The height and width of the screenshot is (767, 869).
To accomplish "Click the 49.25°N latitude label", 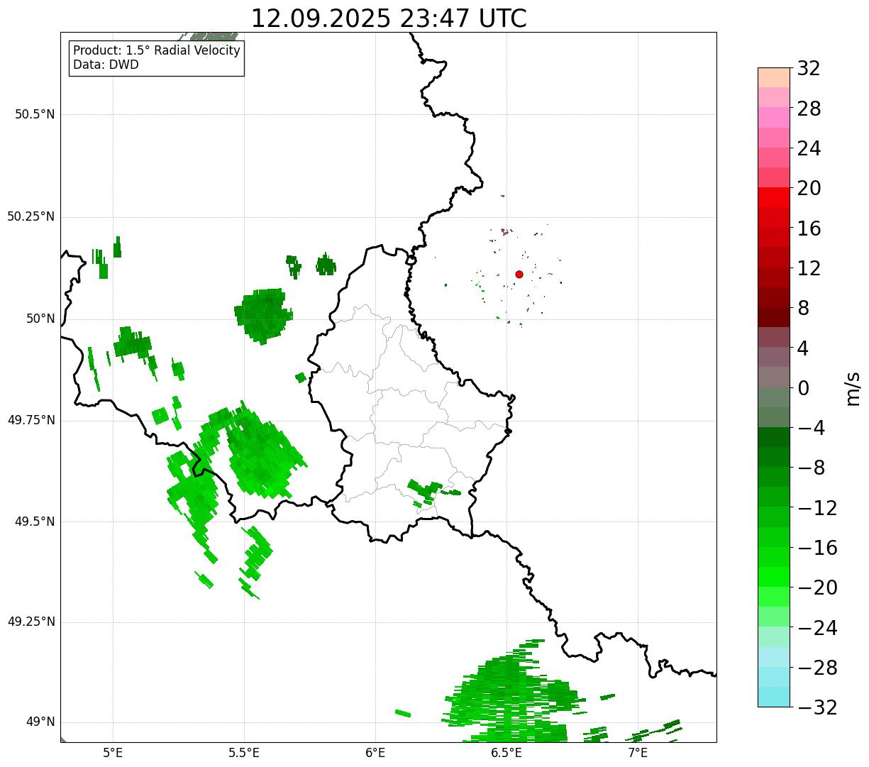I will point(31,622).
